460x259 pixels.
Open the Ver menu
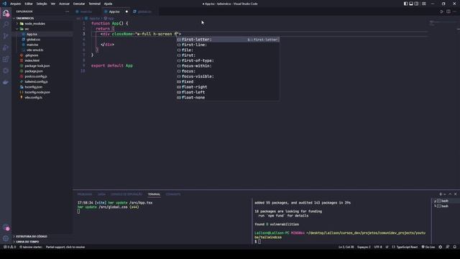[x=53, y=4]
